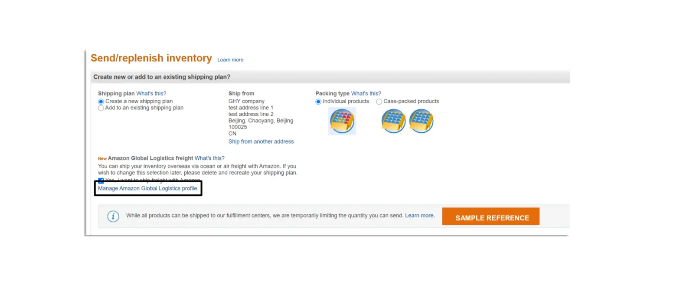Select Add to an existing shipping plan
Screen dimensions: 680x289
tap(101, 108)
